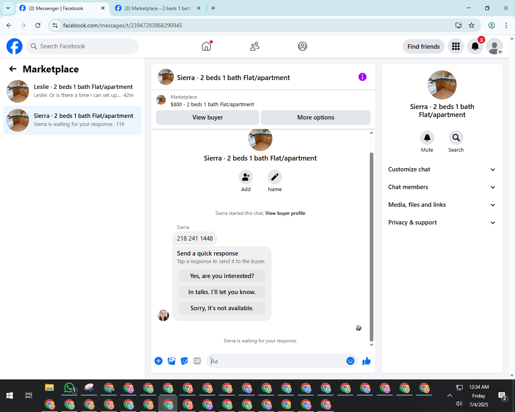Send a thumbs-up like

tap(367, 361)
